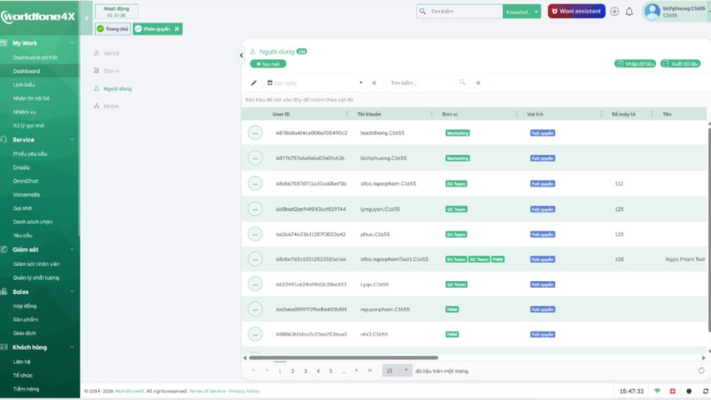Open the Knowledge dropdown next to search
The width and height of the screenshot is (711, 400).
[521, 11]
